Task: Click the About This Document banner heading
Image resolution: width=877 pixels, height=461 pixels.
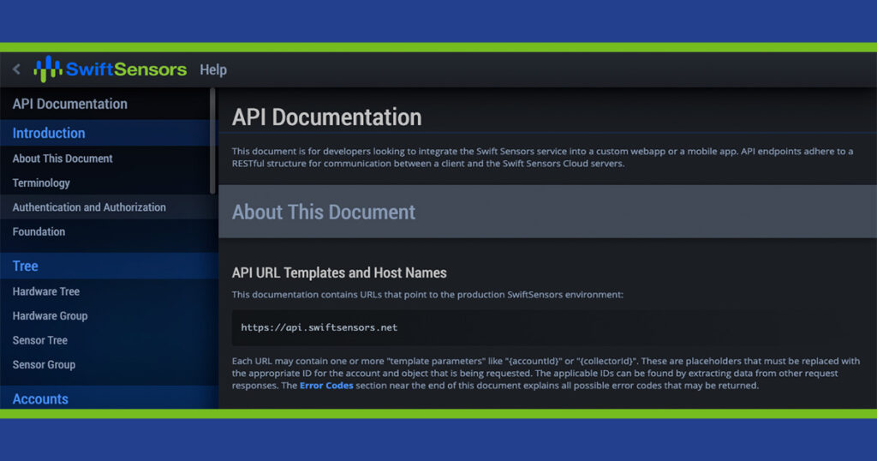Action: pos(323,212)
